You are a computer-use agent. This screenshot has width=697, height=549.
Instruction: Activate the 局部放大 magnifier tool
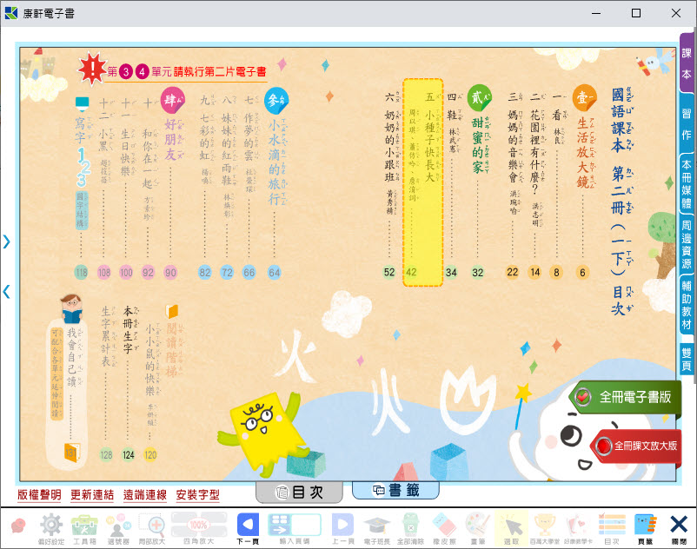coord(152,528)
